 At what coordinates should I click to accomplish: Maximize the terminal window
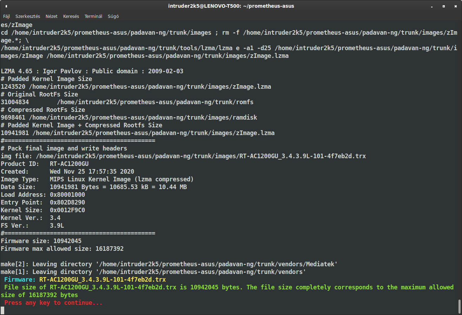coord(444,6)
